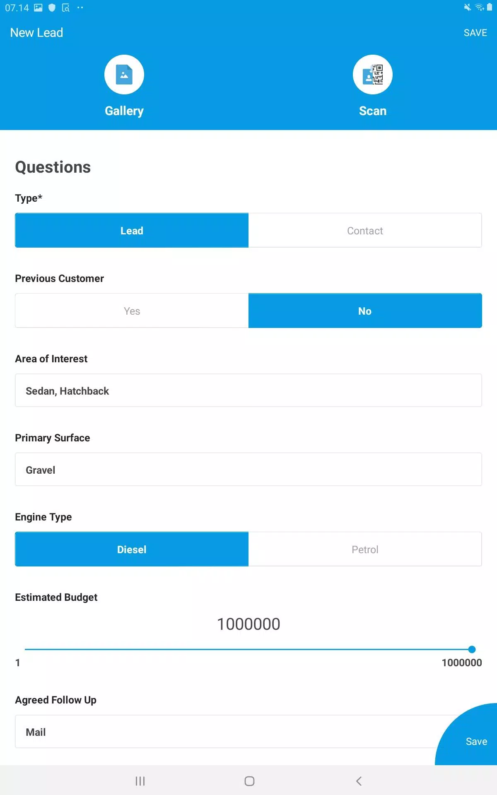Viewport: 497px width, 795px height.
Task: Mark Previous Customer as Yes
Action: point(132,311)
